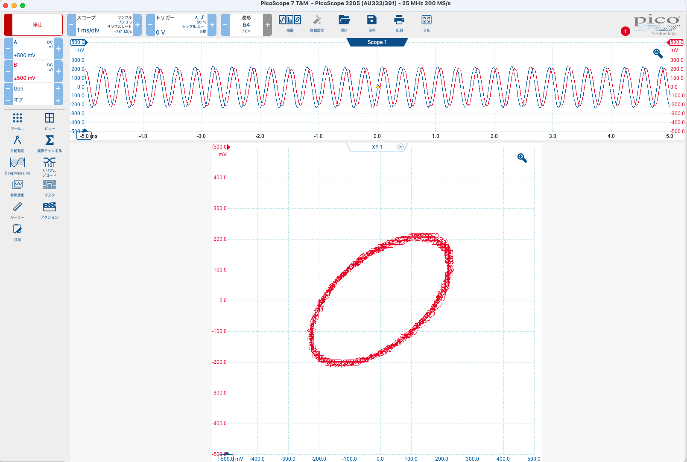Viewport: 687px width, 462px height.
Task: Click the save (保存) floppy disk icon
Action: [372, 23]
